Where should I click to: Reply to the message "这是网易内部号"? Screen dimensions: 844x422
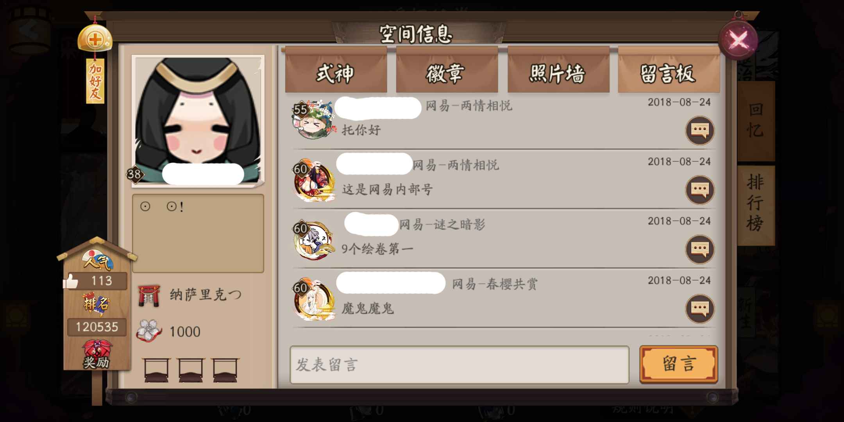(700, 190)
